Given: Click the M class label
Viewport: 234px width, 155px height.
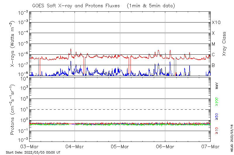Looking at the screenshot, I should point(214,44).
